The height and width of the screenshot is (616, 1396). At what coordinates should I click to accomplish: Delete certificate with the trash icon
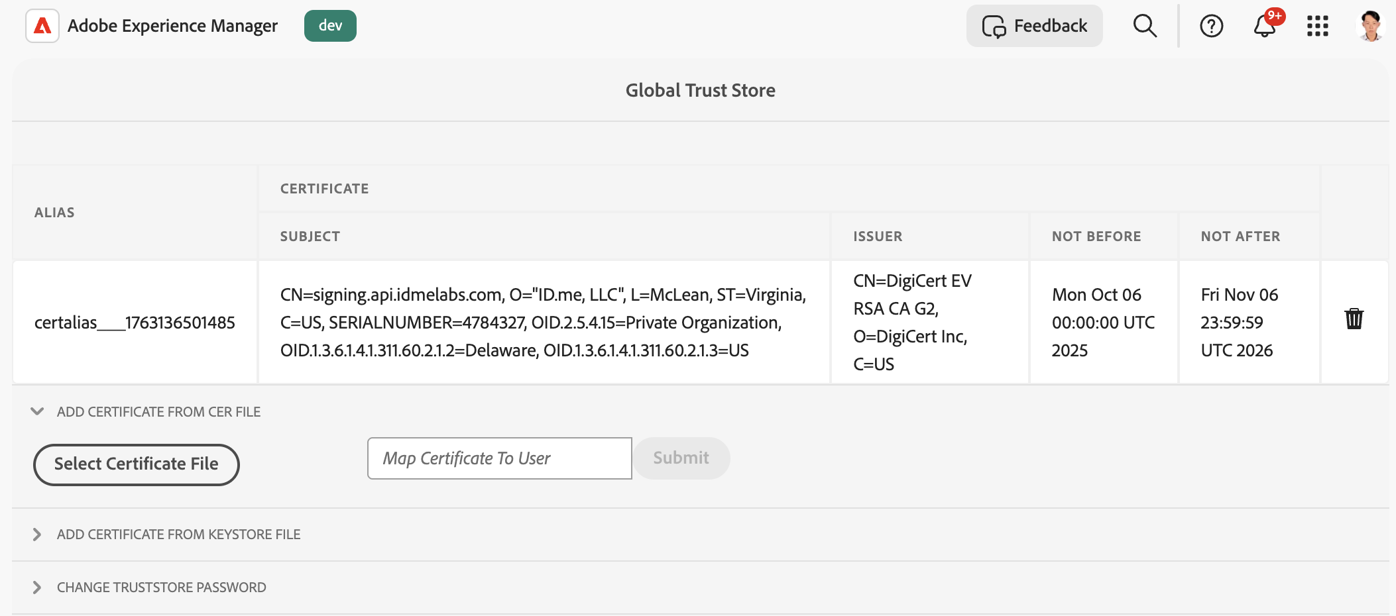tap(1354, 319)
